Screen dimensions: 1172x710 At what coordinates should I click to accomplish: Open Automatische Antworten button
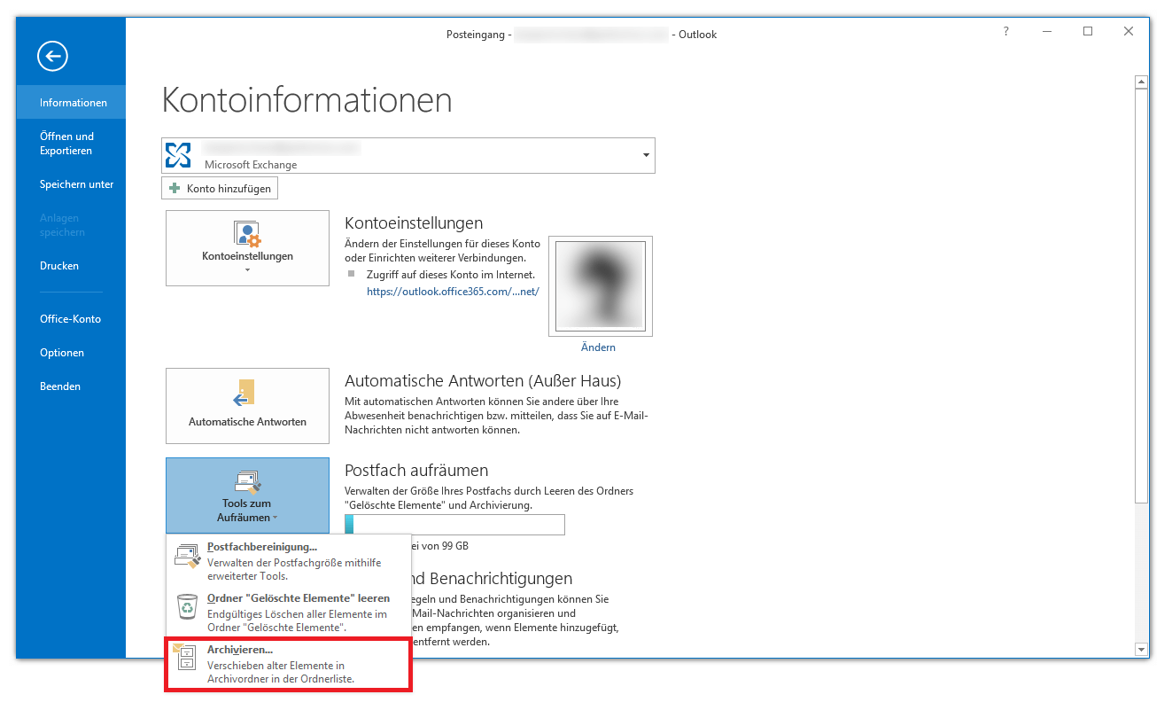[x=247, y=406]
